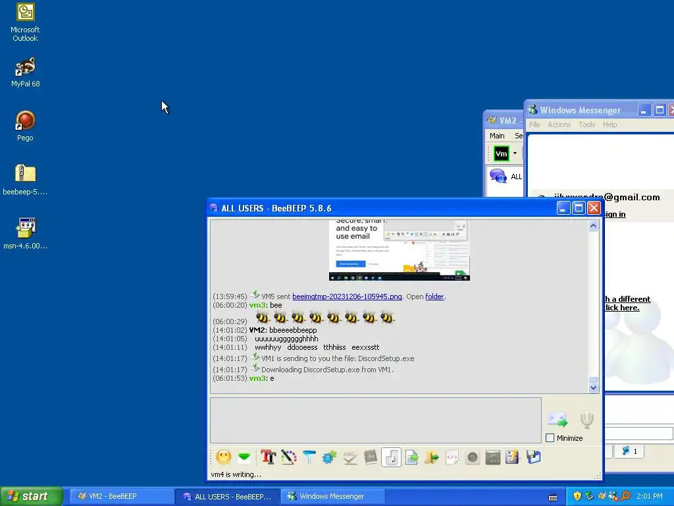Viewport: 674px width, 506px height.
Task: Click the shared screenshot thumbnail in chat
Action: click(x=400, y=250)
